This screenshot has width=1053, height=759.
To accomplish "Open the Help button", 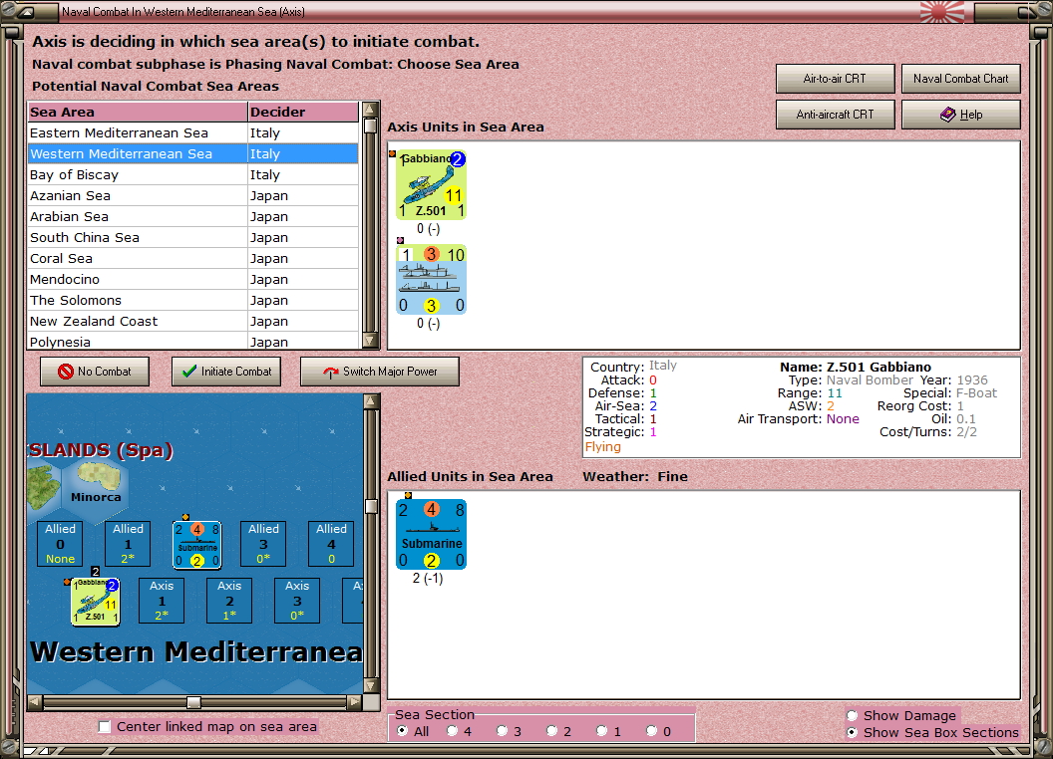I will click(x=961, y=115).
